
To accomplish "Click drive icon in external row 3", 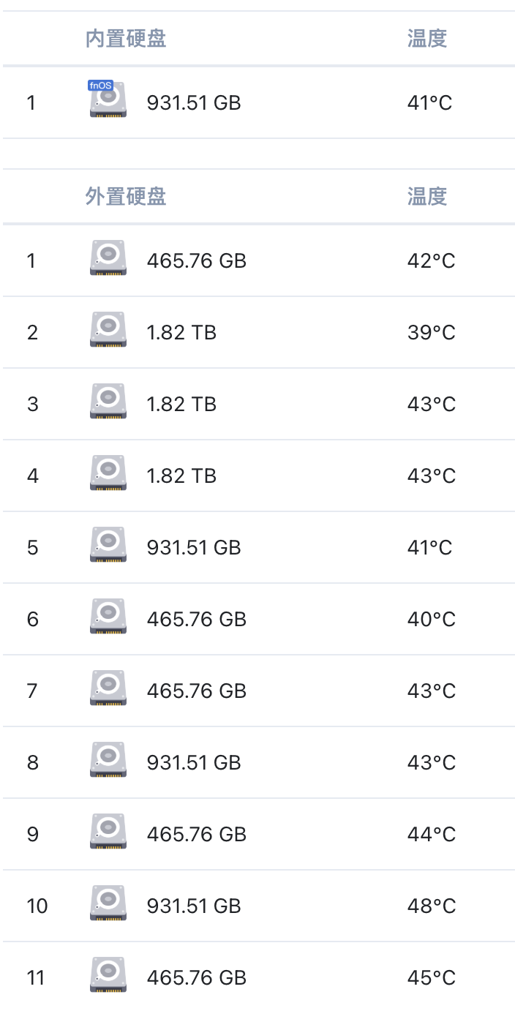I will (x=108, y=401).
